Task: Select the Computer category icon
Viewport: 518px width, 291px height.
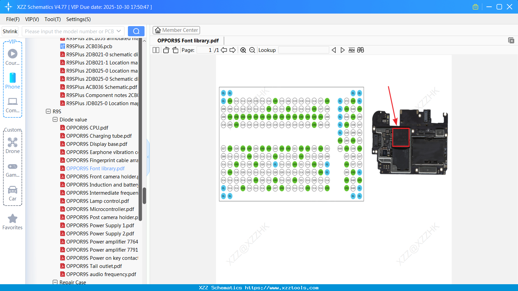Action: [13, 105]
